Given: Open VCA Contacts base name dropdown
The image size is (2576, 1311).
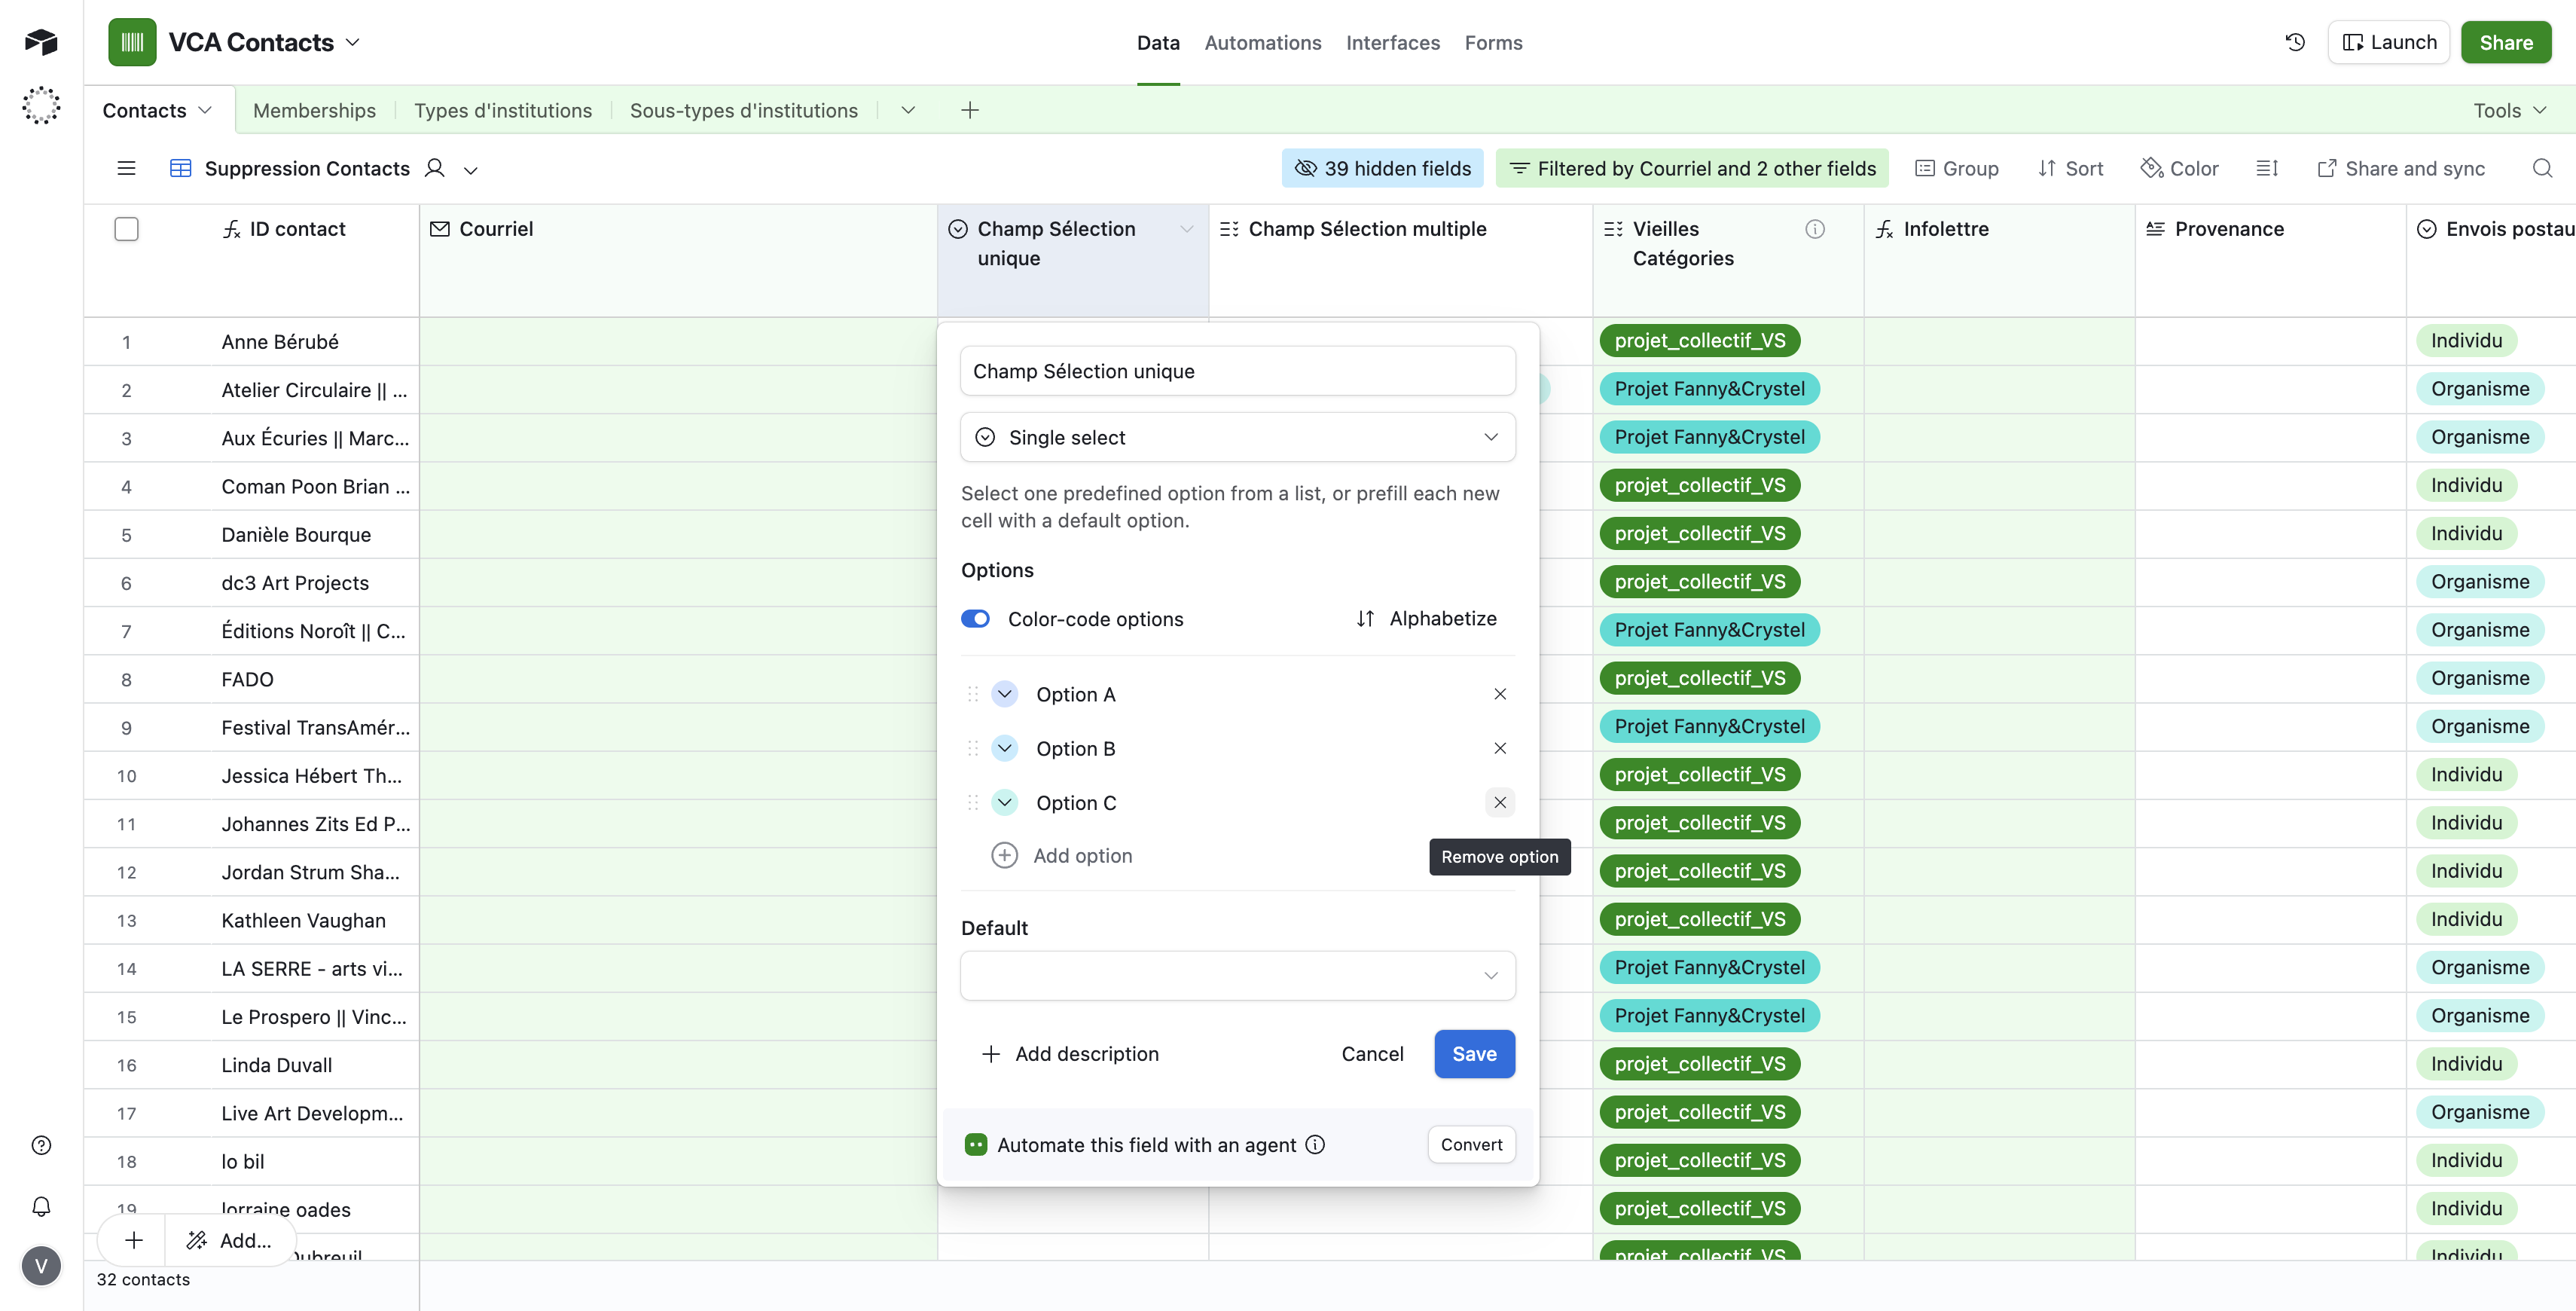Looking at the screenshot, I should click(352, 42).
